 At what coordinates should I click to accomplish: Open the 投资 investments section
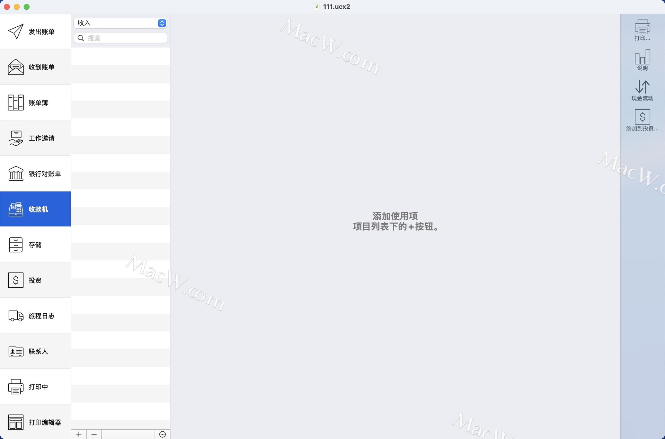pos(35,280)
